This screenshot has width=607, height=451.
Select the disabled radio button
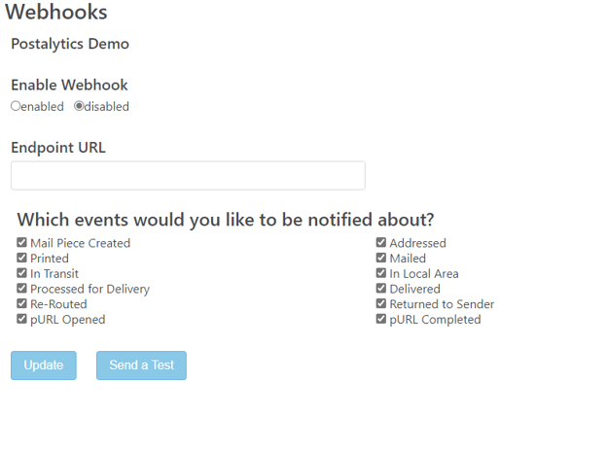coord(79,106)
